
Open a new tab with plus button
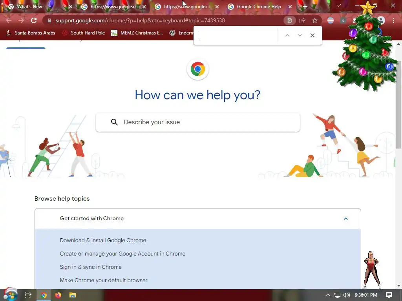[x=305, y=7]
